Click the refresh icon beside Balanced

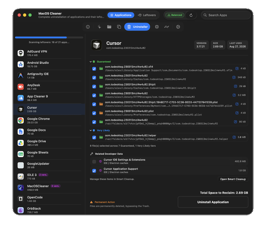pos(191,15)
